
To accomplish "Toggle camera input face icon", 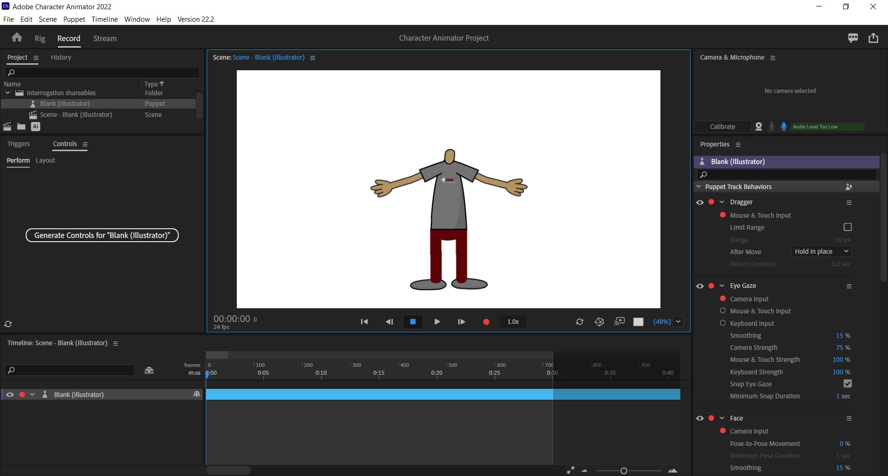I will click(758, 127).
